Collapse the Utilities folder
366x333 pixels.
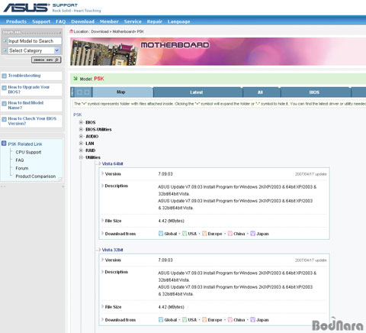(x=81, y=157)
